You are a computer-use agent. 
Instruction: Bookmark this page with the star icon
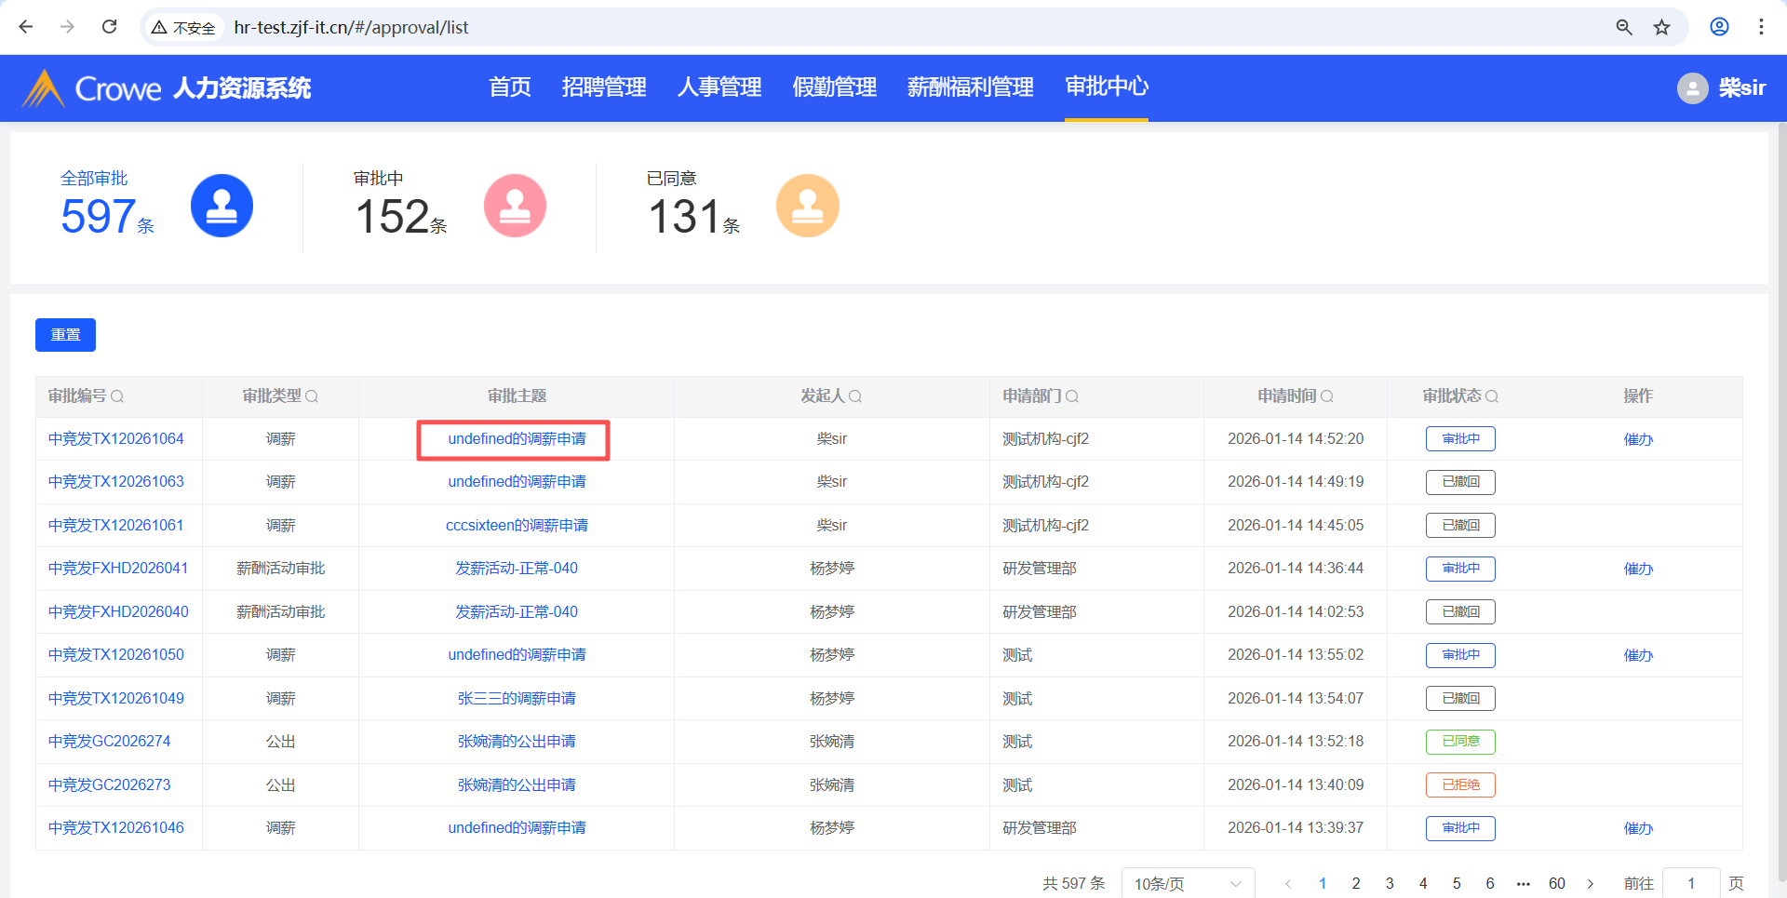coord(1661,27)
